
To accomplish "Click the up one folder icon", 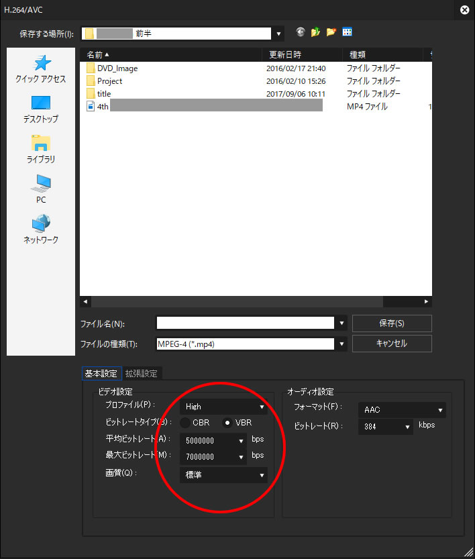I will coord(315,32).
